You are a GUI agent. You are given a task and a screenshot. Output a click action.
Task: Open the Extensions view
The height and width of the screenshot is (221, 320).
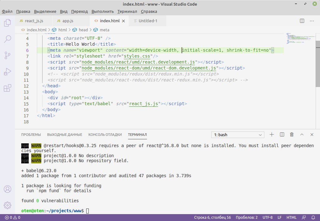click(7, 88)
